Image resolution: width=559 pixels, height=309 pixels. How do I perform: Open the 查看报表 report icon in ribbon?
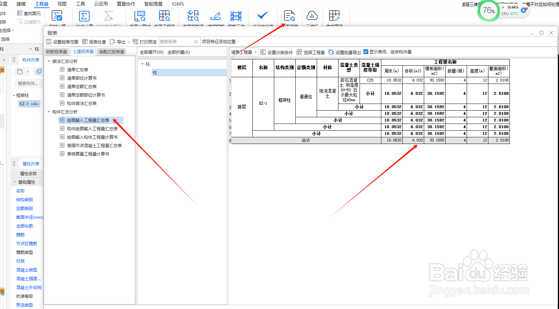pos(289,16)
